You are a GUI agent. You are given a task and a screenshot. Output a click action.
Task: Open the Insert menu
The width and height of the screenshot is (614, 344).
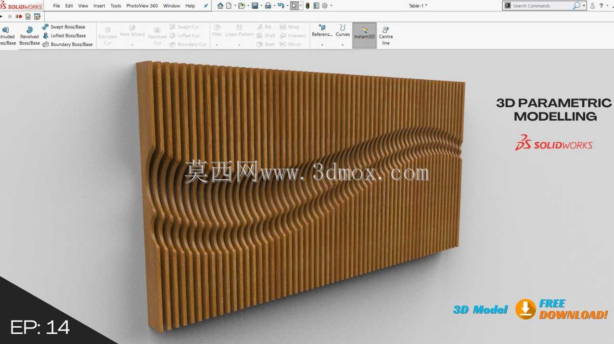99,6
